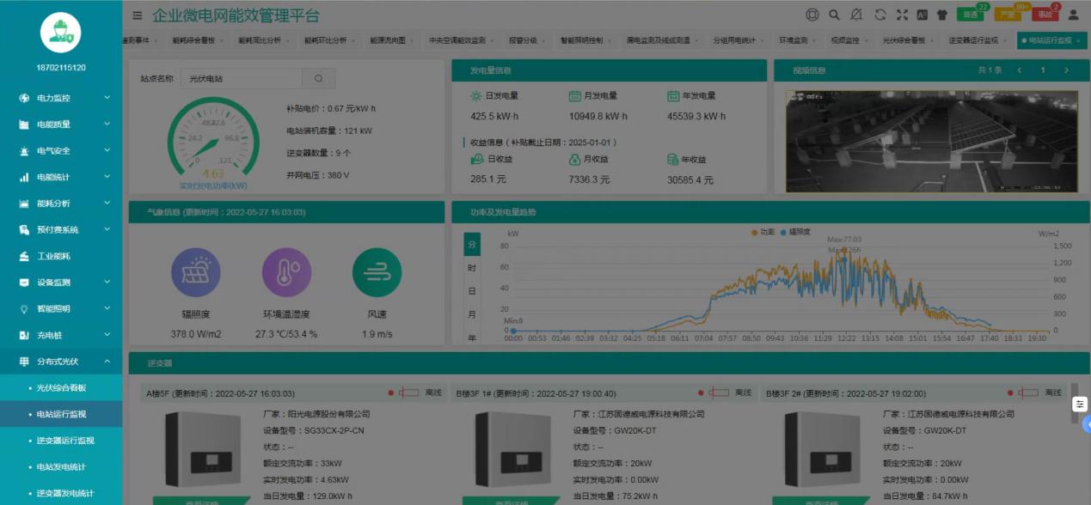Enter fullscreen mode via the fullscreen icon
The height and width of the screenshot is (505, 1091).
coord(902,15)
